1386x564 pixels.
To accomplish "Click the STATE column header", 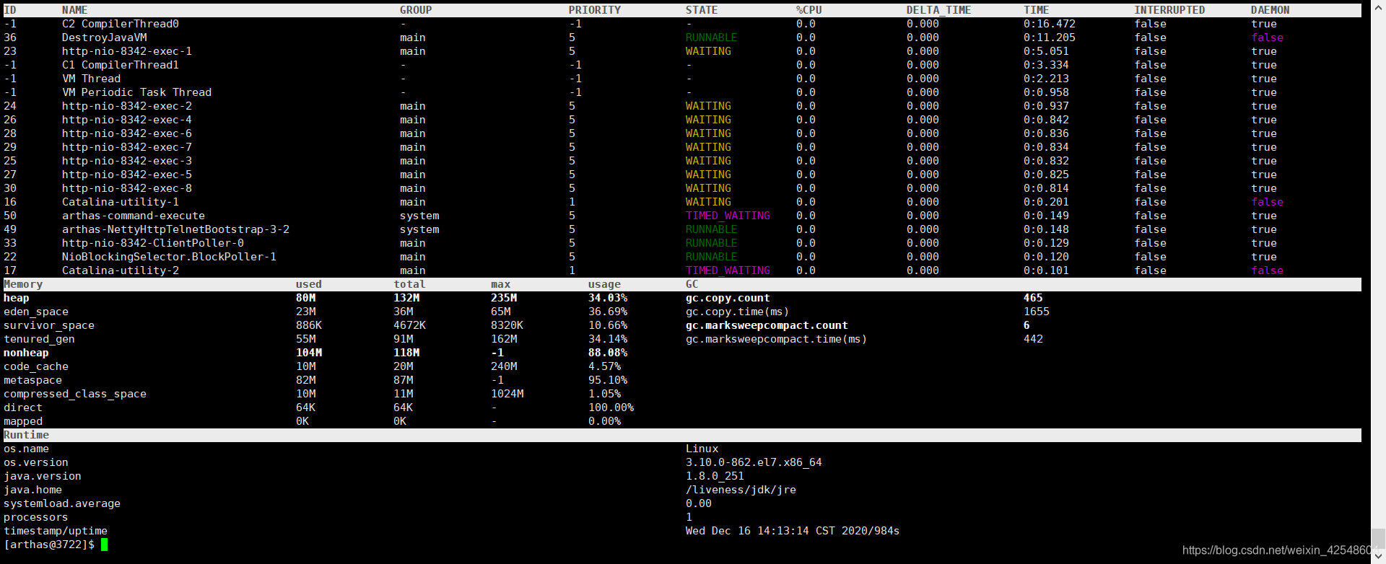I will click(702, 10).
